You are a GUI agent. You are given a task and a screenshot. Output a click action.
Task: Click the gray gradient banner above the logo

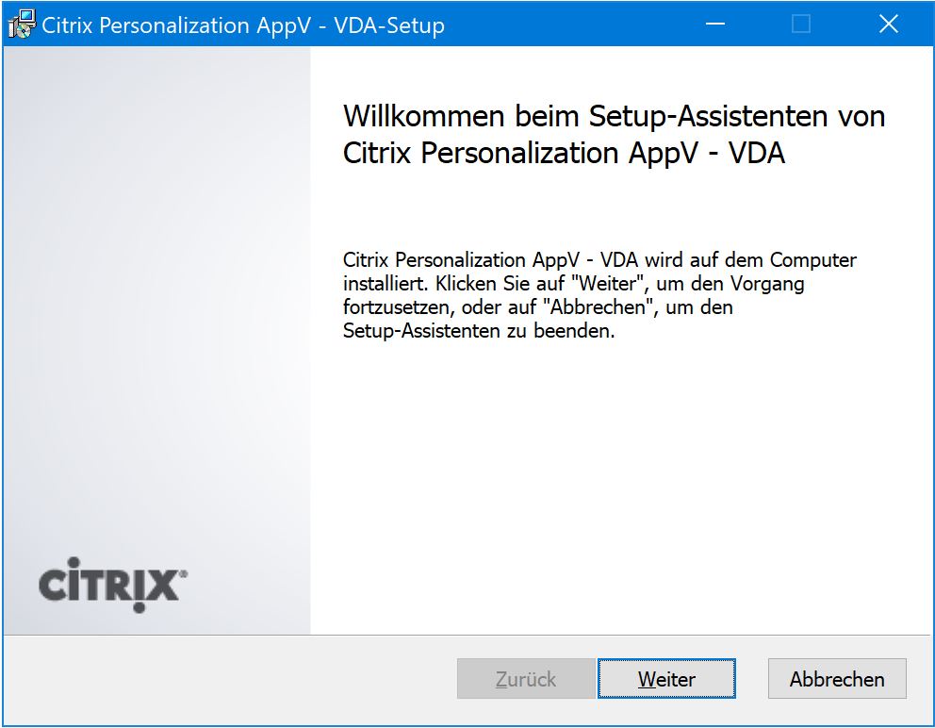[x=156, y=283]
